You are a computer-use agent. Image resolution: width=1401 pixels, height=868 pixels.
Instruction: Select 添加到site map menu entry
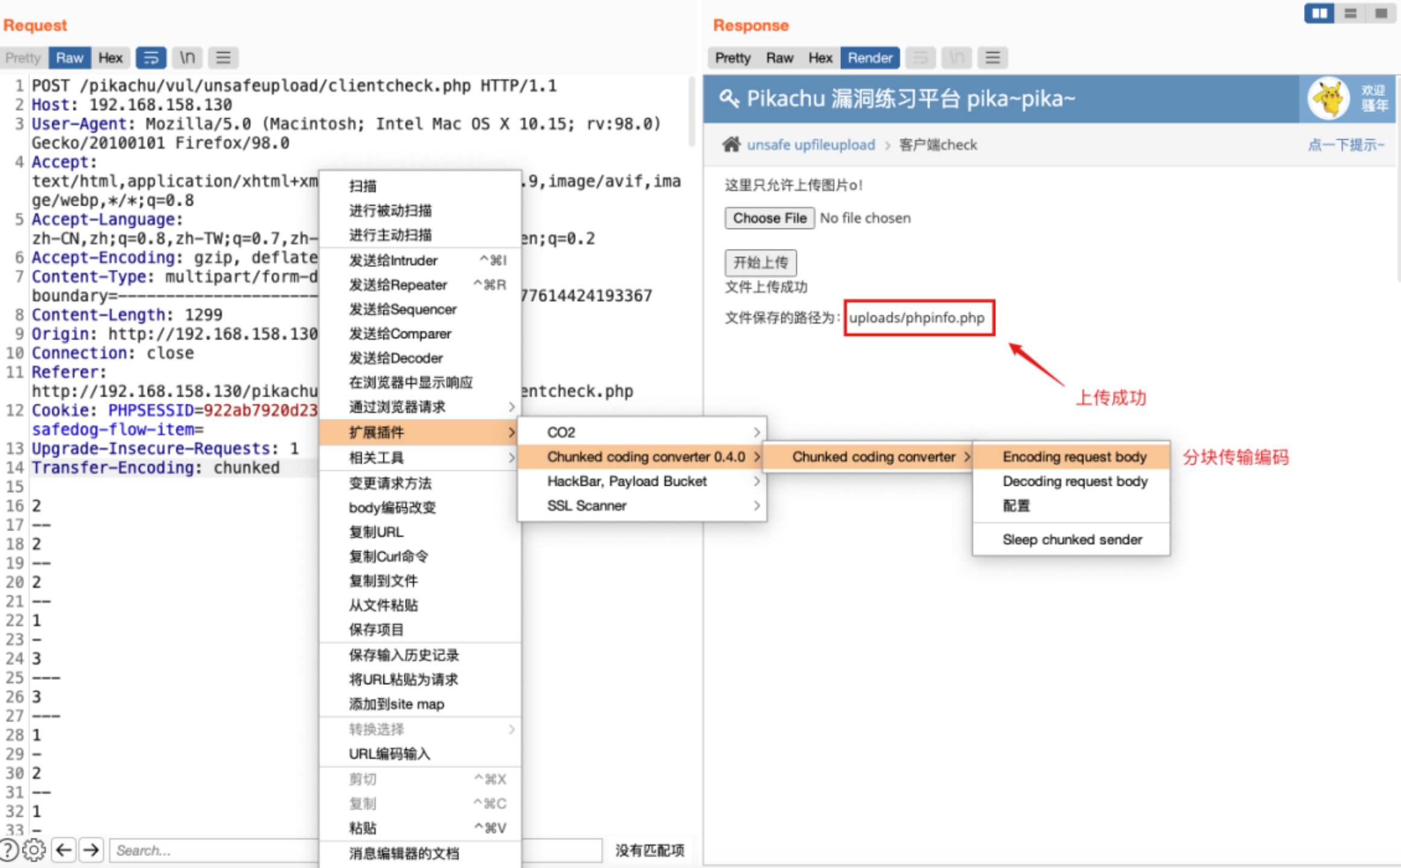coord(420,704)
